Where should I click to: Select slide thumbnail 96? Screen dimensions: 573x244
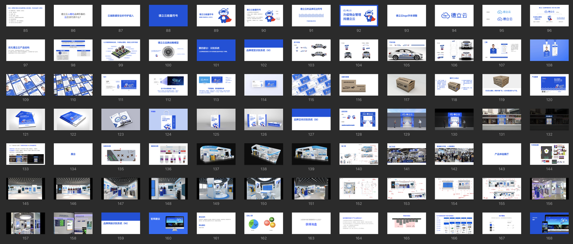549,16
